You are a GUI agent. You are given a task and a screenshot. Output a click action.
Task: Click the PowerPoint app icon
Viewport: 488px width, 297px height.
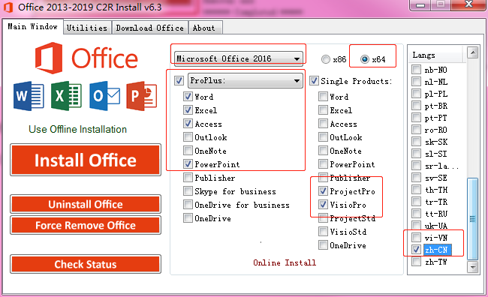(142, 96)
